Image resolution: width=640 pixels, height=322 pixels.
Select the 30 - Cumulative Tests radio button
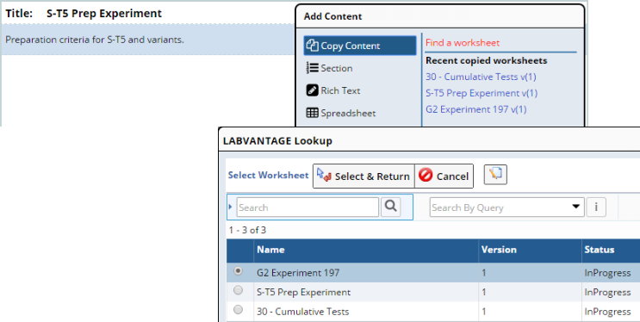tap(238, 310)
